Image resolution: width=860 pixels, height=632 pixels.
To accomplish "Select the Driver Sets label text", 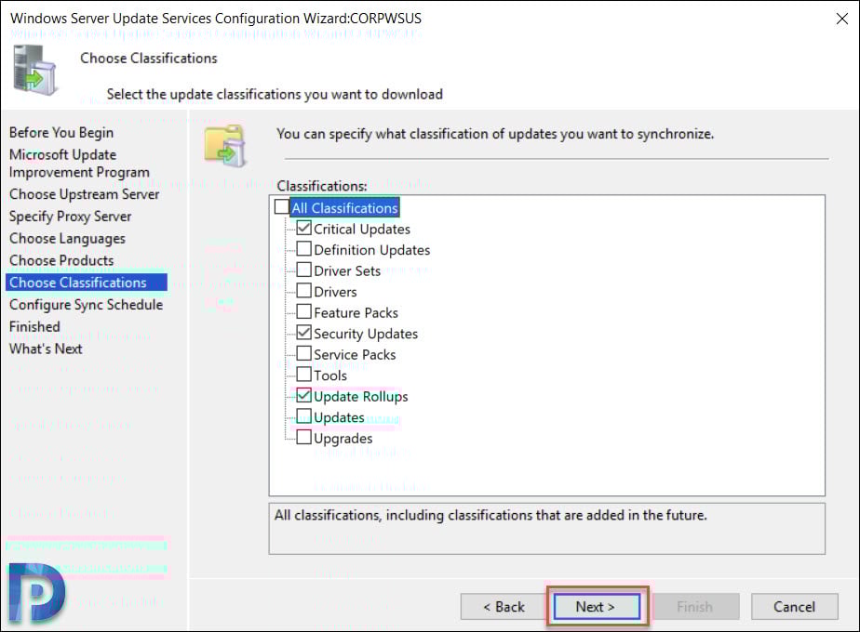I will 347,270.
